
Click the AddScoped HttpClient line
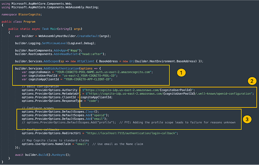[109, 61]
